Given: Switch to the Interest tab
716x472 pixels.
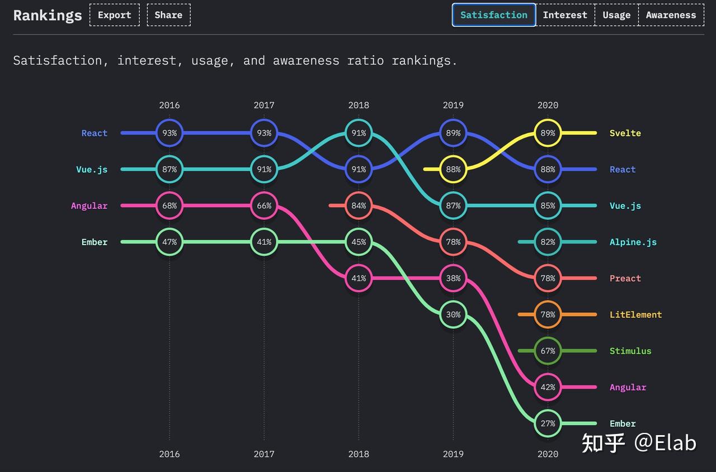Looking at the screenshot, I should (565, 15).
